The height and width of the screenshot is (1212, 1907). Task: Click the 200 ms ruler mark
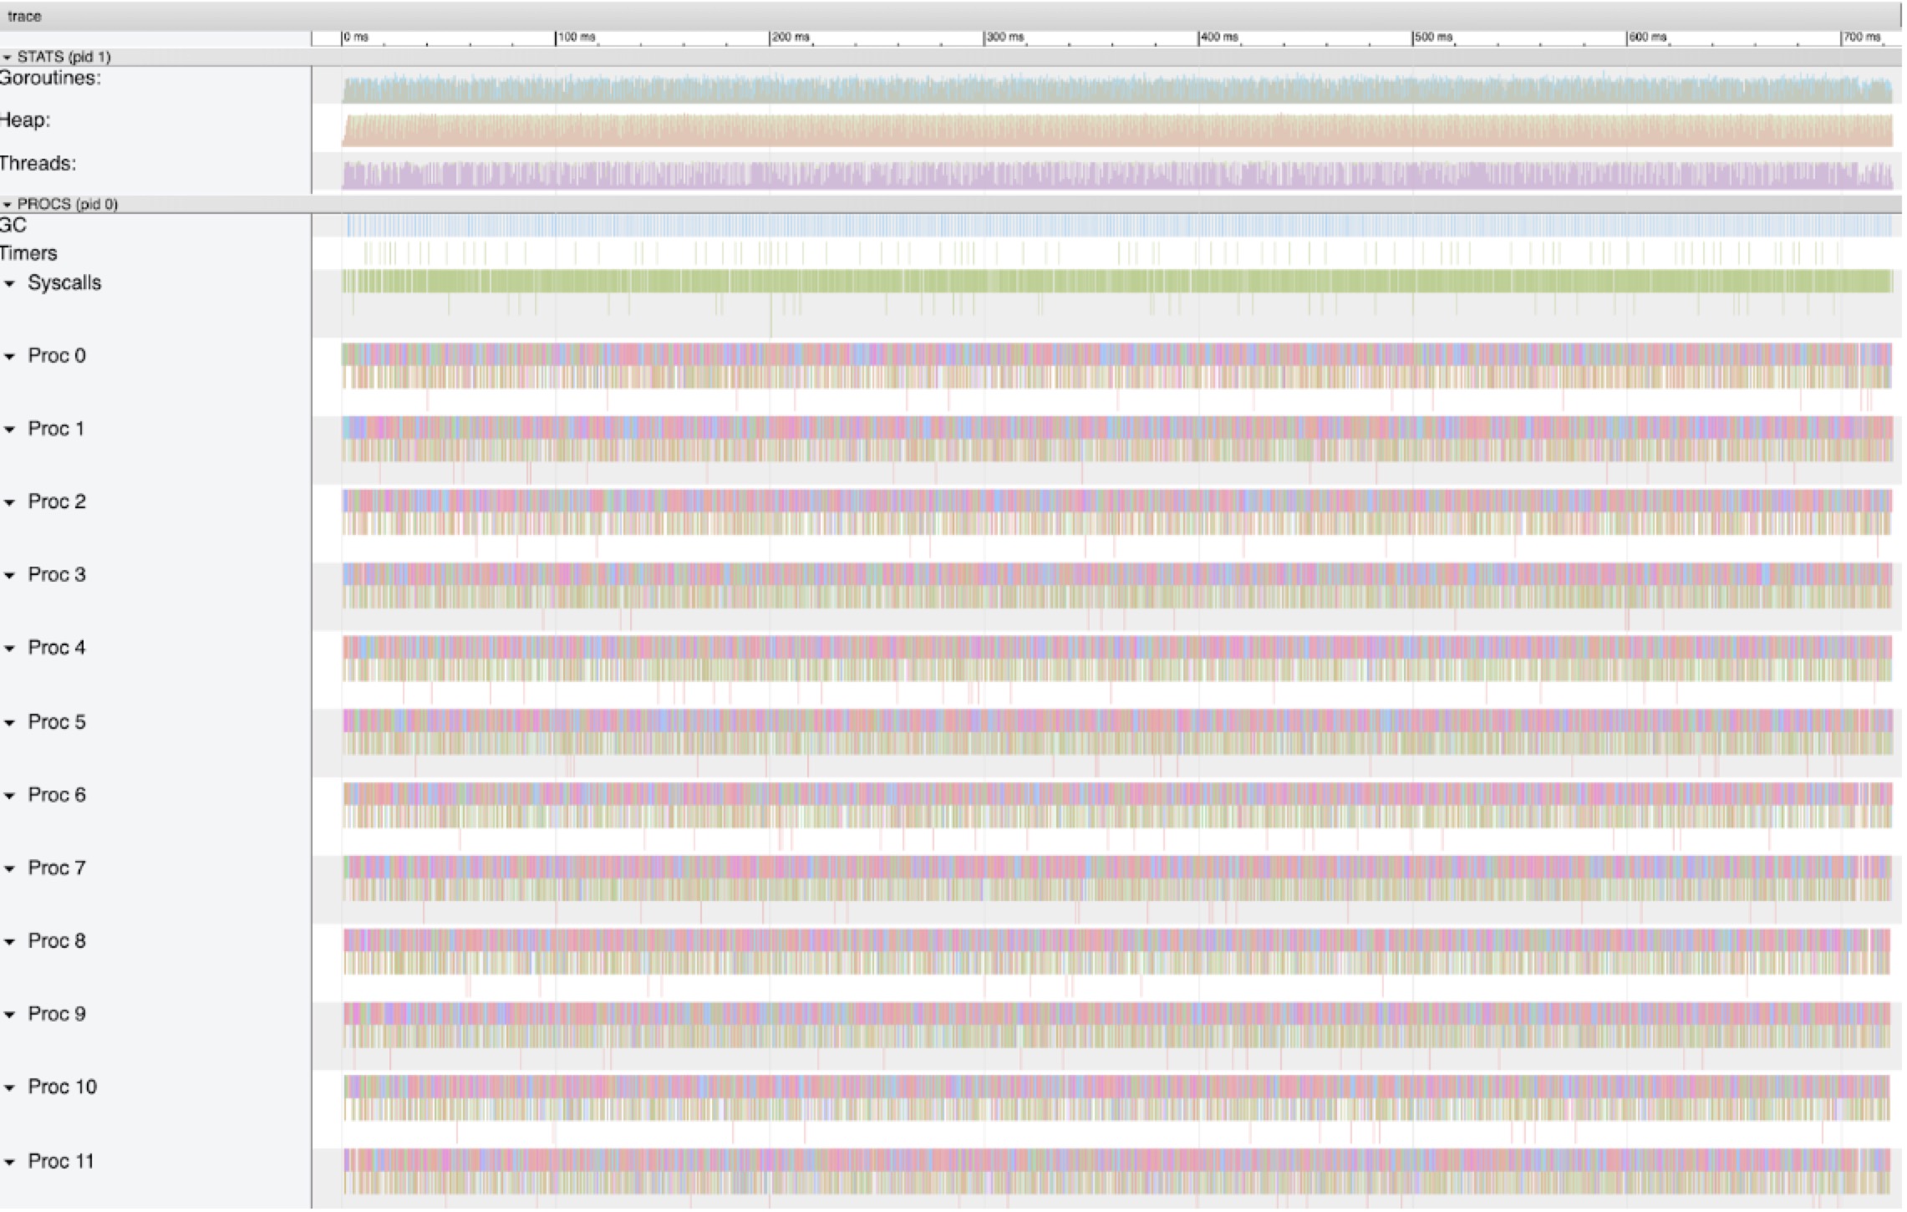[791, 38]
